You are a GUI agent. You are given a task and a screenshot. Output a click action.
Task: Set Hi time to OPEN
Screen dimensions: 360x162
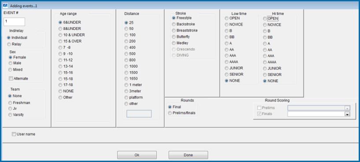click(x=271, y=18)
